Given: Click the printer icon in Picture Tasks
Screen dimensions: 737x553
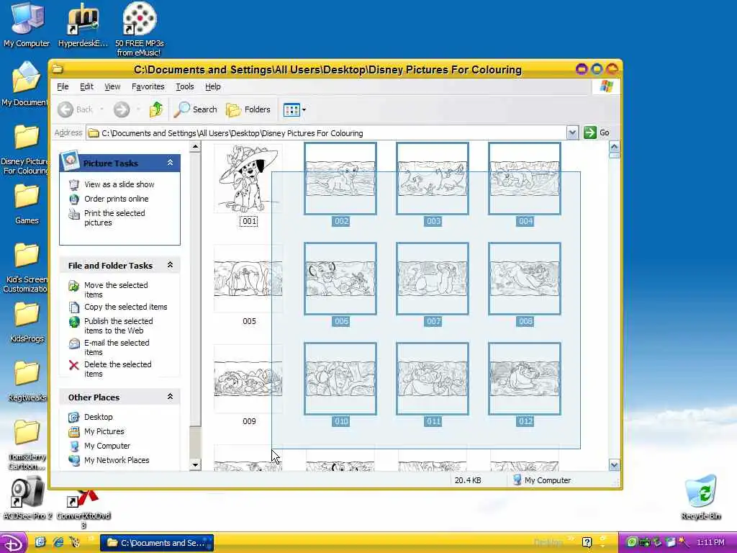Looking at the screenshot, I should (74, 215).
